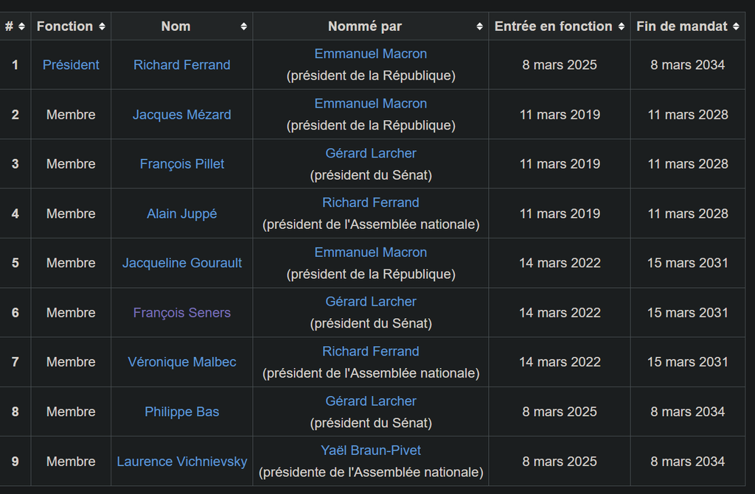This screenshot has height=494, width=755.
Task: Follow the François Pillet link
Action: (182, 164)
